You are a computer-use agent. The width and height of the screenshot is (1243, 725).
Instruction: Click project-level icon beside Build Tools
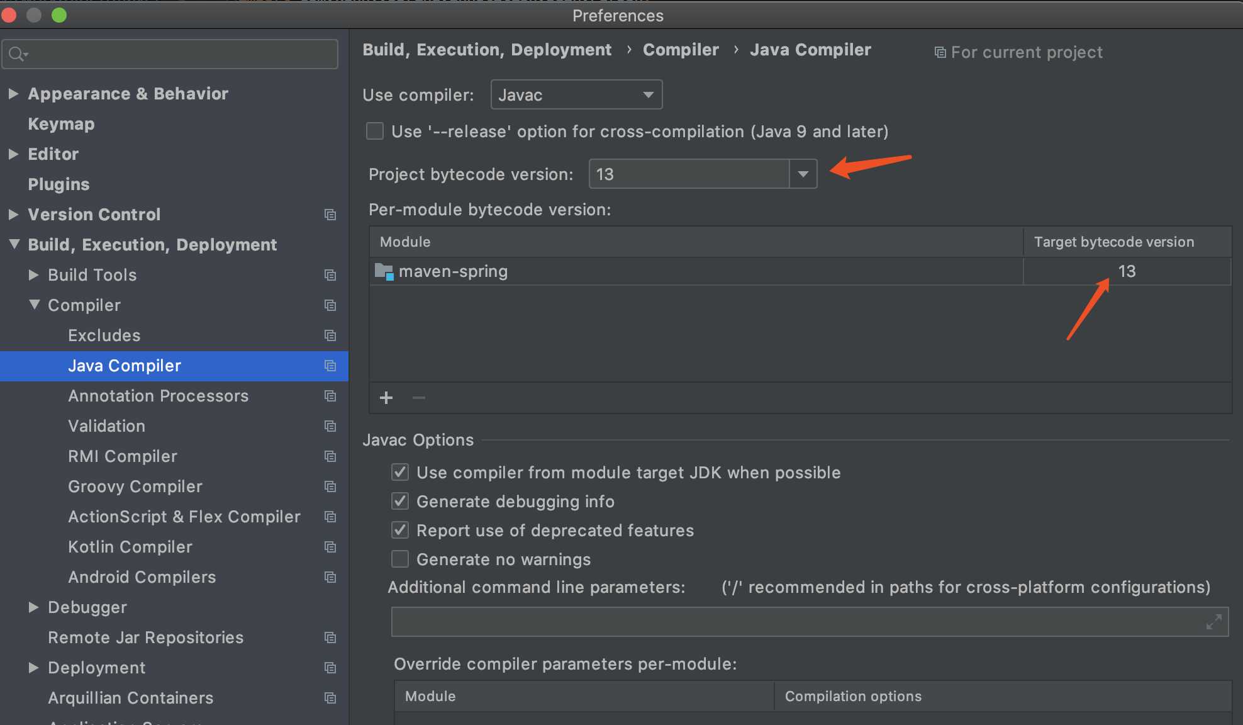pyautogui.click(x=330, y=275)
